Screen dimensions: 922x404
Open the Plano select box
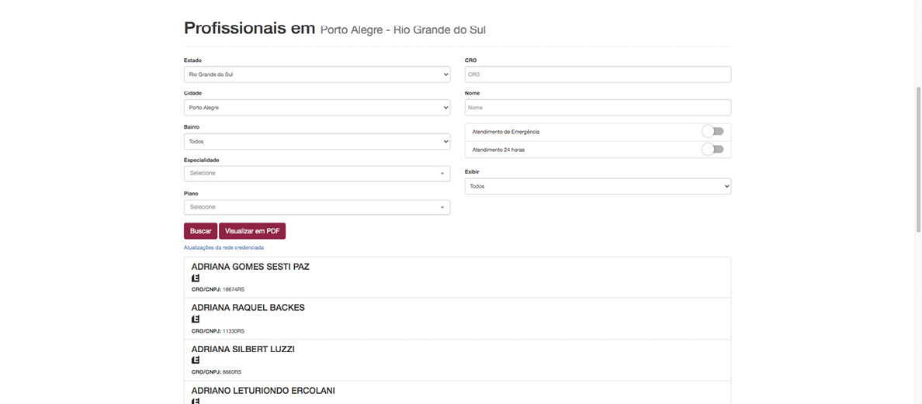(x=317, y=207)
